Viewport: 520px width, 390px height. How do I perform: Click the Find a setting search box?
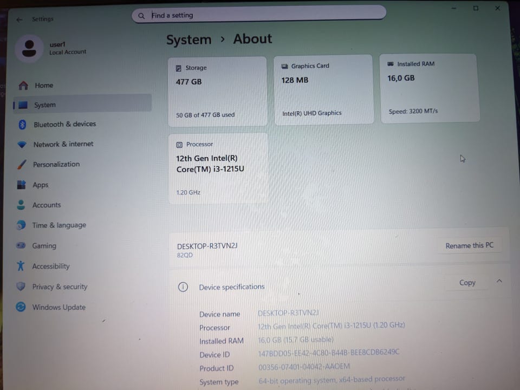pyautogui.click(x=259, y=15)
